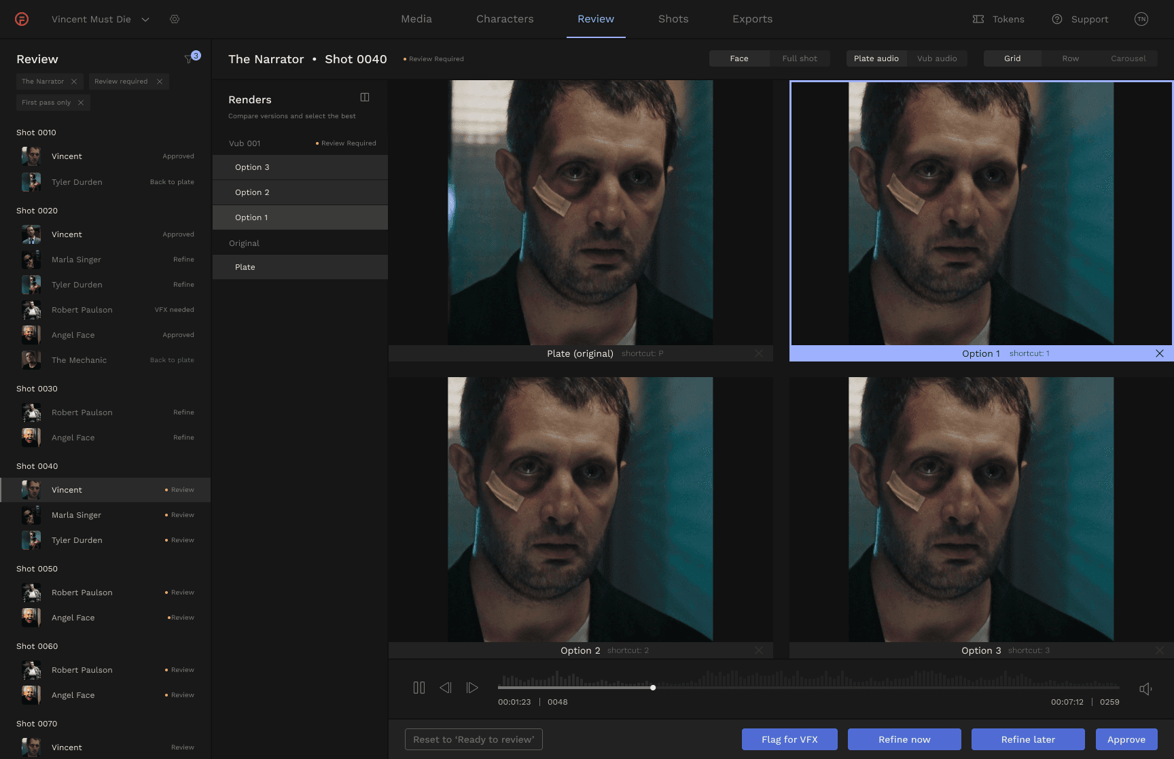Viewport: 1174px width, 759px height.
Task: Open the review filter icon with badge
Action: pos(192,58)
